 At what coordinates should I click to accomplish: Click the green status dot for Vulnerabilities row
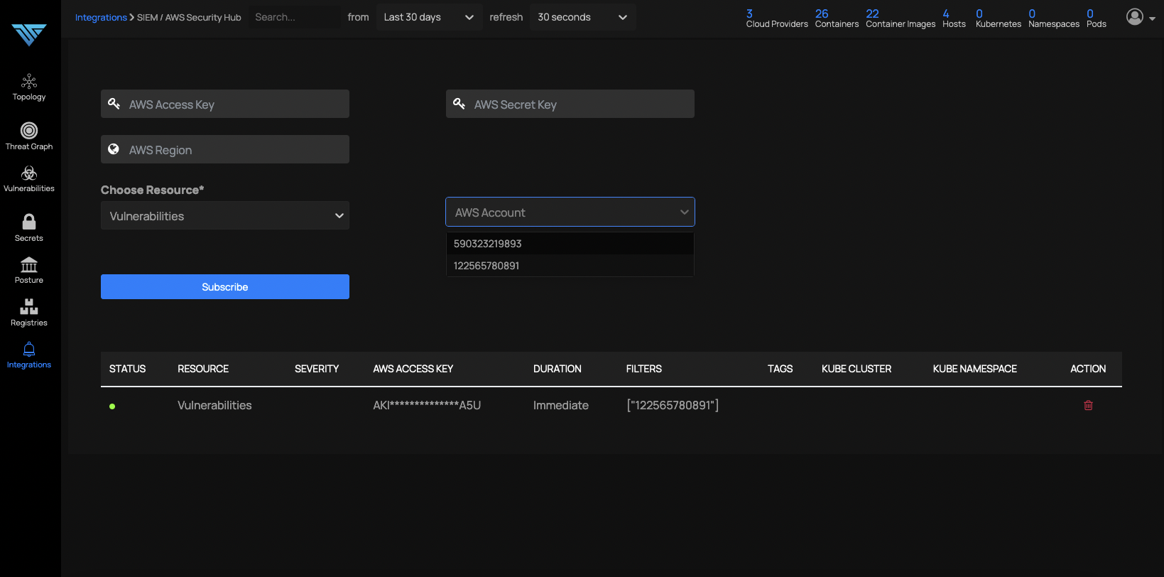[x=112, y=406]
